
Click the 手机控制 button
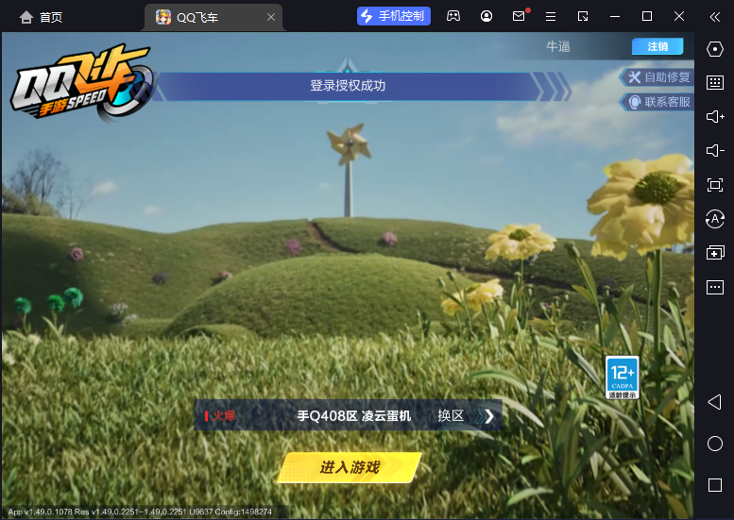coord(394,16)
